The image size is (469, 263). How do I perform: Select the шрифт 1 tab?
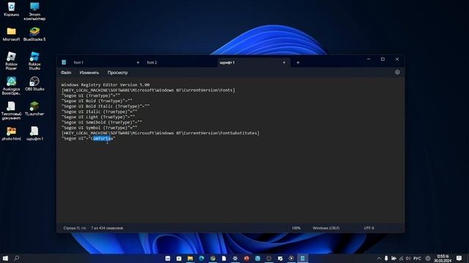tap(227, 63)
